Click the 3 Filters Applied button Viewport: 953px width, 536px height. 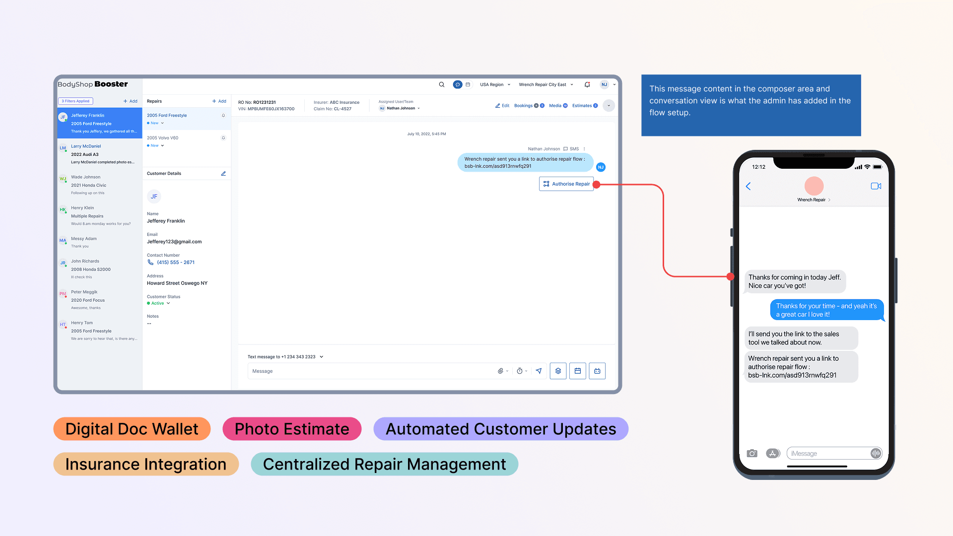tap(75, 101)
